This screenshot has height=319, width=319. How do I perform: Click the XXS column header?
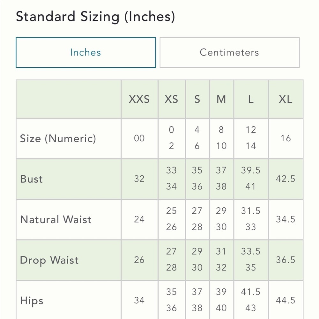tap(139, 99)
